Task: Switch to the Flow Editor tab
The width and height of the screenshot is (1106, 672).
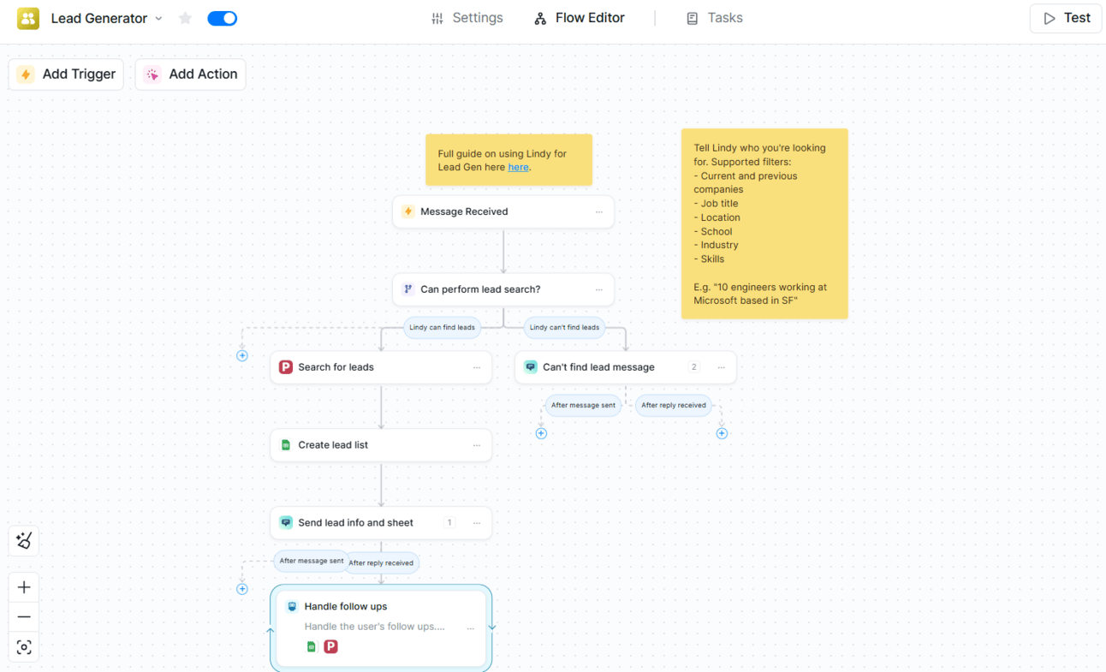Action: pos(580,18)
